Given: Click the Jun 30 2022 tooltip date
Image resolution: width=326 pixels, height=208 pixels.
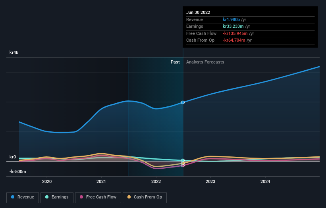Looking at the screenshot, I should (x=198, y=12).
